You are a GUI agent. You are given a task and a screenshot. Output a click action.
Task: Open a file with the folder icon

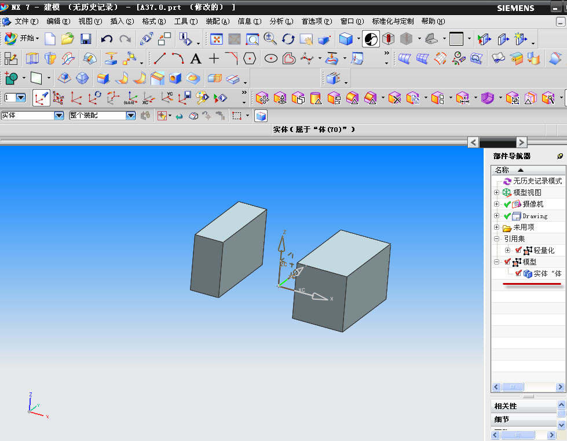pyautogui.click(x=68, y=39)
